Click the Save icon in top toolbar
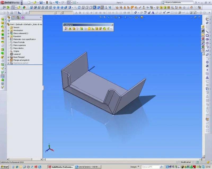 41,2
